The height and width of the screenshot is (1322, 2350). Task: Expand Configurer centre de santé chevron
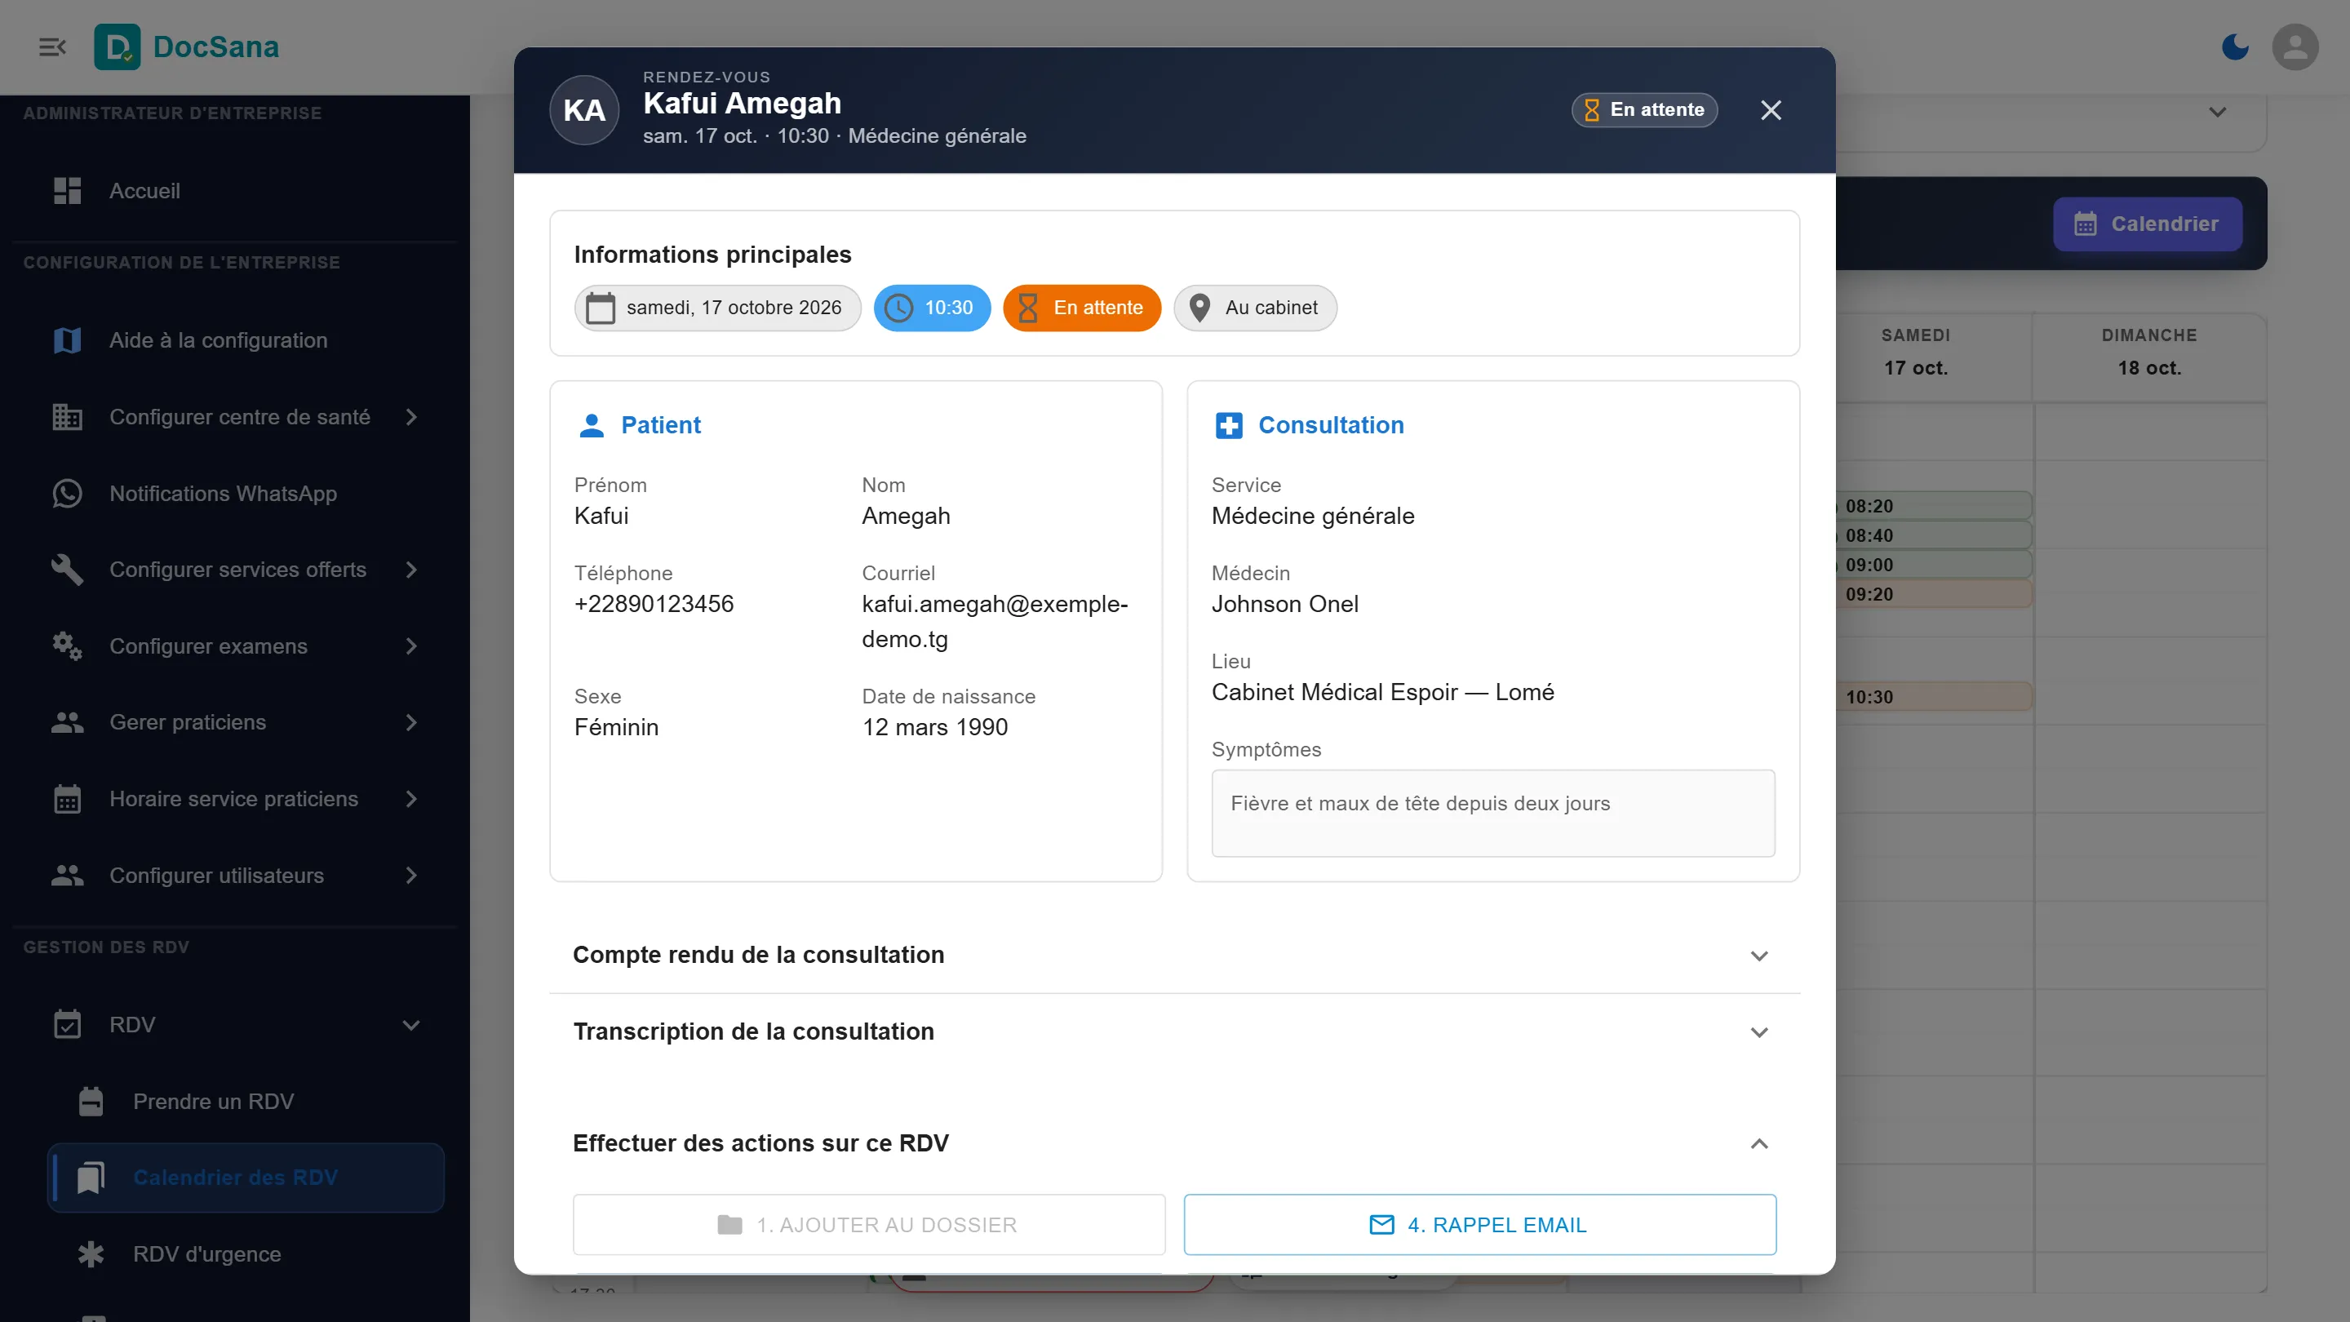click(411, 417)
